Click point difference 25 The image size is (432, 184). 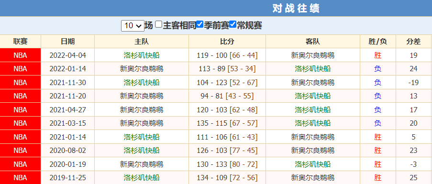413,178
